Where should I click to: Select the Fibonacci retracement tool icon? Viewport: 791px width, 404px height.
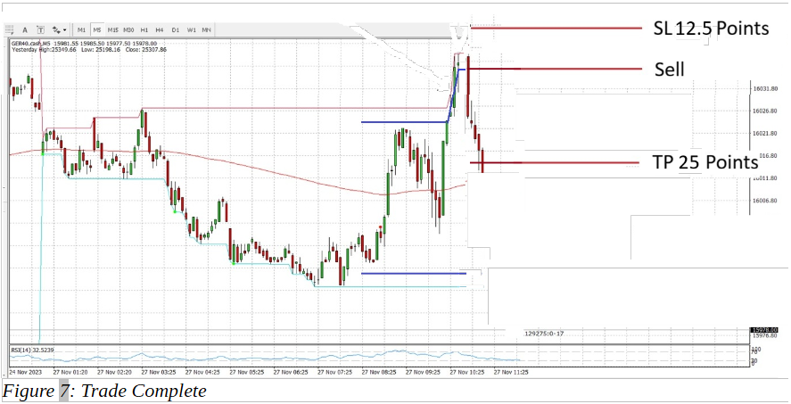click(x=10, y=30)
